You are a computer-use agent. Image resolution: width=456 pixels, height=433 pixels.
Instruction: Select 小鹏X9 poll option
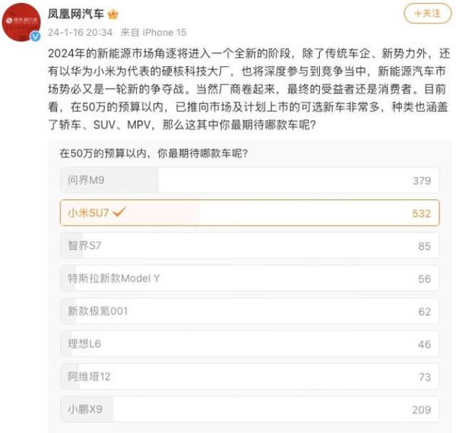coord(249,409)
